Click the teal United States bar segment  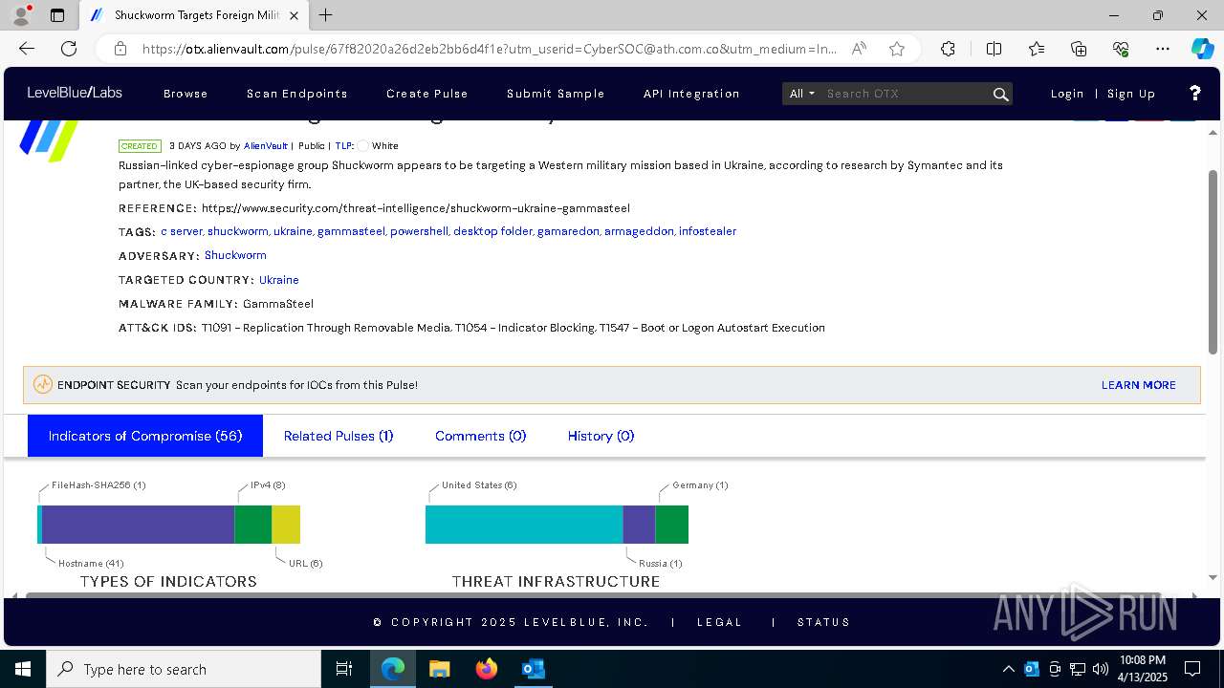coord(524,525)
